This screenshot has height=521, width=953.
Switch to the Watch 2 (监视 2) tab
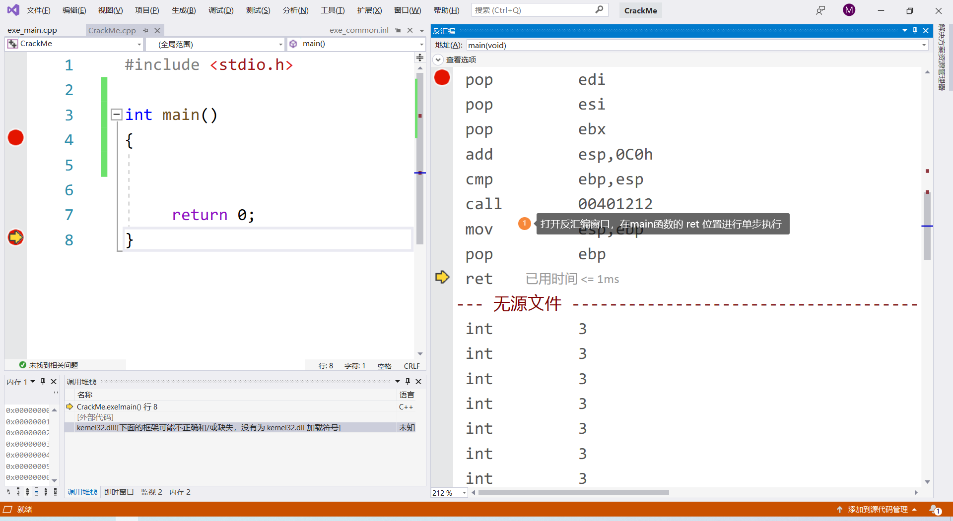tap(151, 492)
